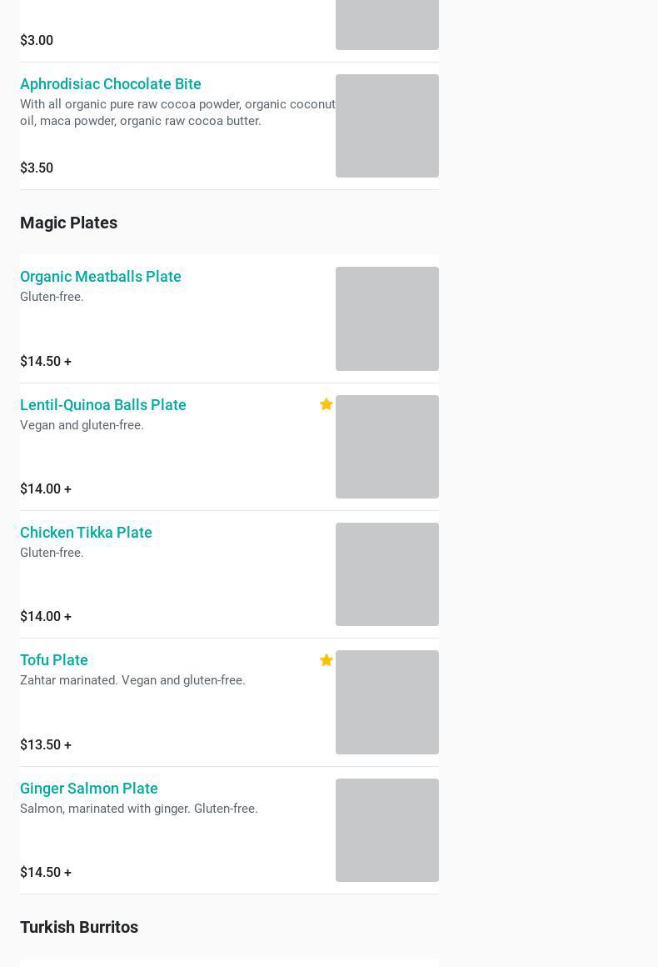Click the Organic Meatballs Plate photo thumbnail
The image size is (658, 967).
coord(387,318)
